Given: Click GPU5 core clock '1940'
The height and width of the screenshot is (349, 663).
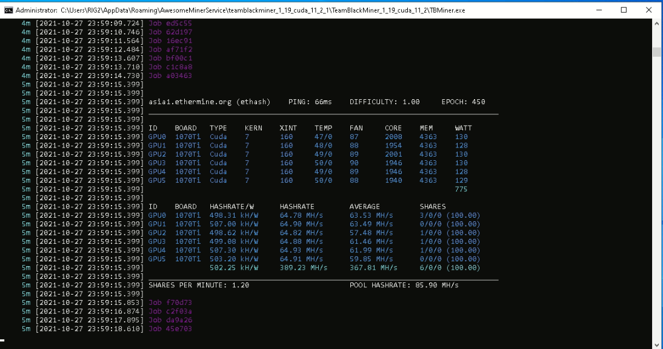Looking at the screenshot, I should click(393, 180).
